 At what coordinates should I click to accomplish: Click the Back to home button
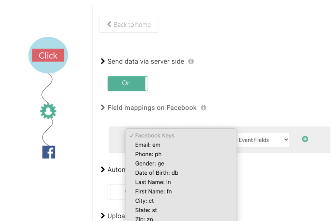(128, 24)
